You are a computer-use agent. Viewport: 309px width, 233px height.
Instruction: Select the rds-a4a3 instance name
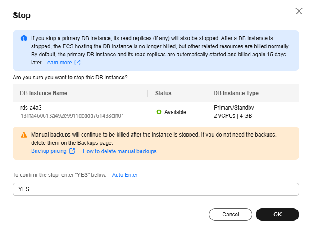[31, 108]
